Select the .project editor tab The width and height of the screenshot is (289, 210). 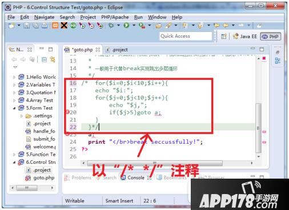117,50
